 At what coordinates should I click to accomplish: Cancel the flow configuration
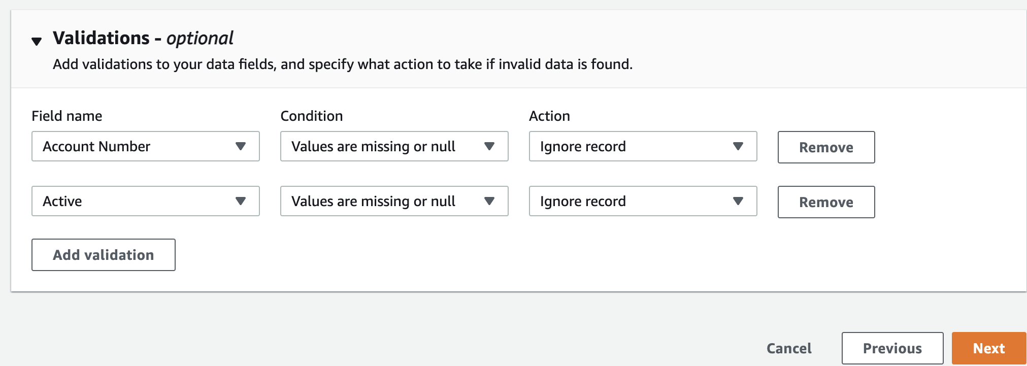(x=789, y=348)
